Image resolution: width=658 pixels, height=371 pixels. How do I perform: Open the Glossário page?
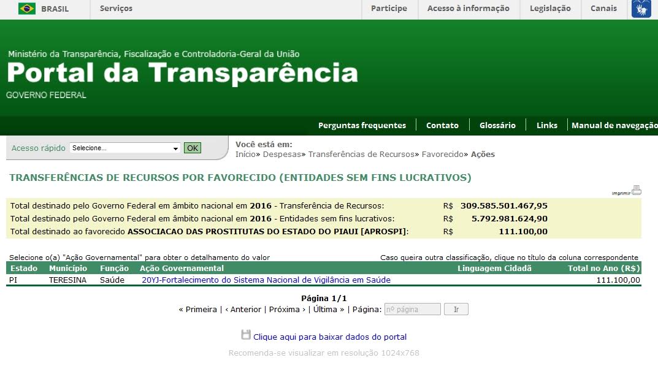click(x=498, y=125)
